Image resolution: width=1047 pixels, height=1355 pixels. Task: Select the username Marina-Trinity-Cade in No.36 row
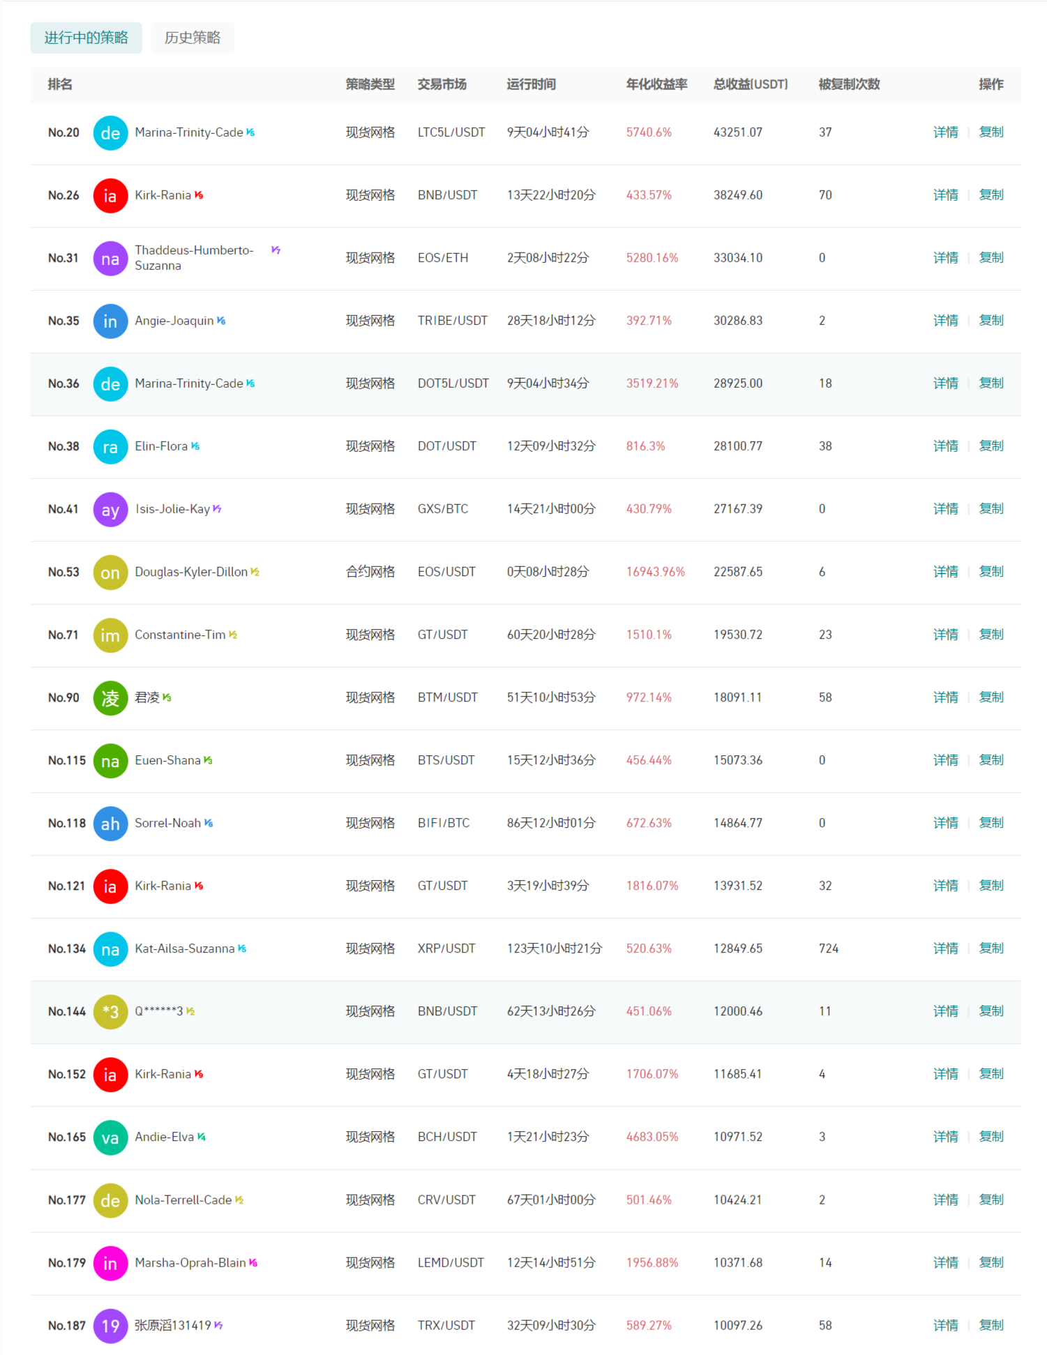189,384
